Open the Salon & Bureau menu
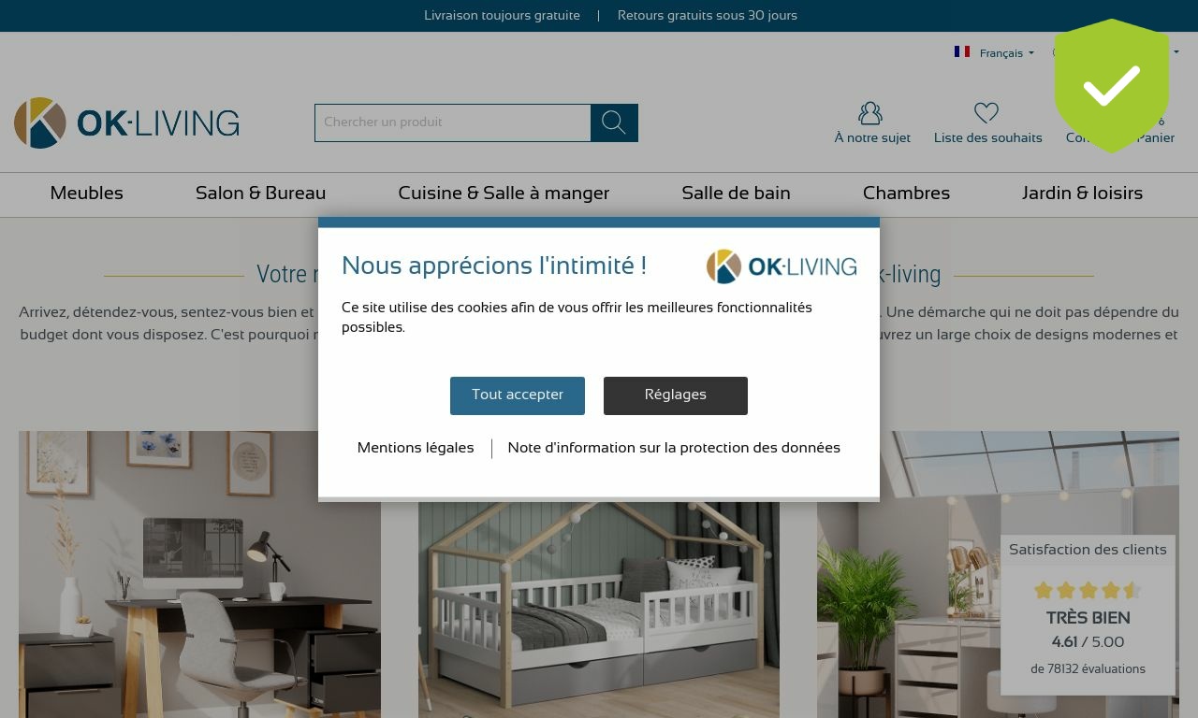1198x718 pixels. (x=260, y=194)
